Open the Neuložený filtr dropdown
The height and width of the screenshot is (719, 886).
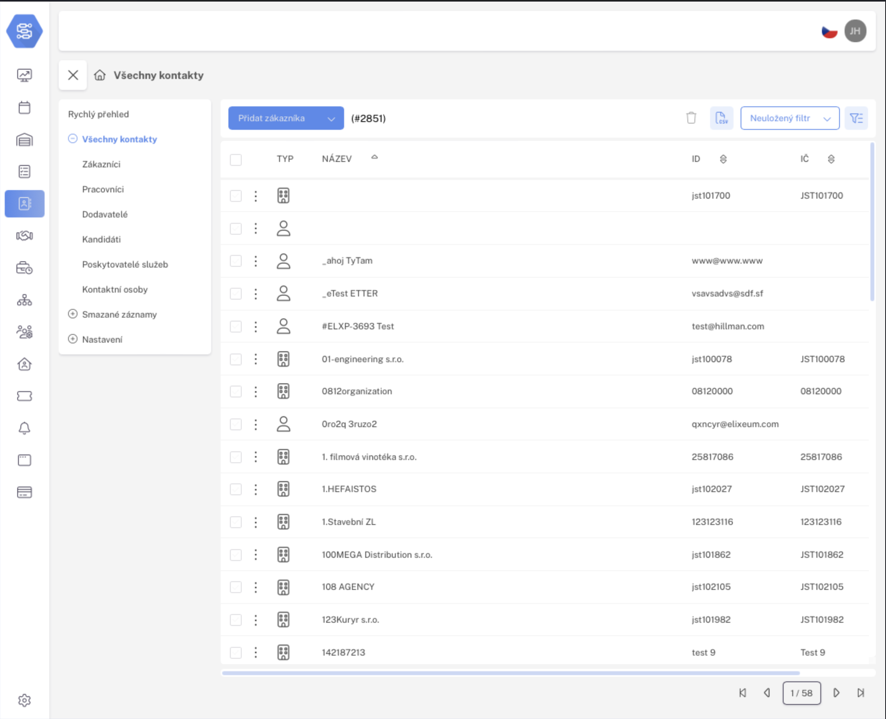pyautogui.click(x=789, y=118)
